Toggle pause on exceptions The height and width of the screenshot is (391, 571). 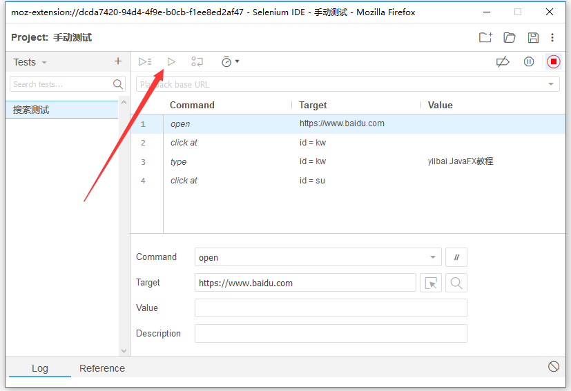coord(529,62)
